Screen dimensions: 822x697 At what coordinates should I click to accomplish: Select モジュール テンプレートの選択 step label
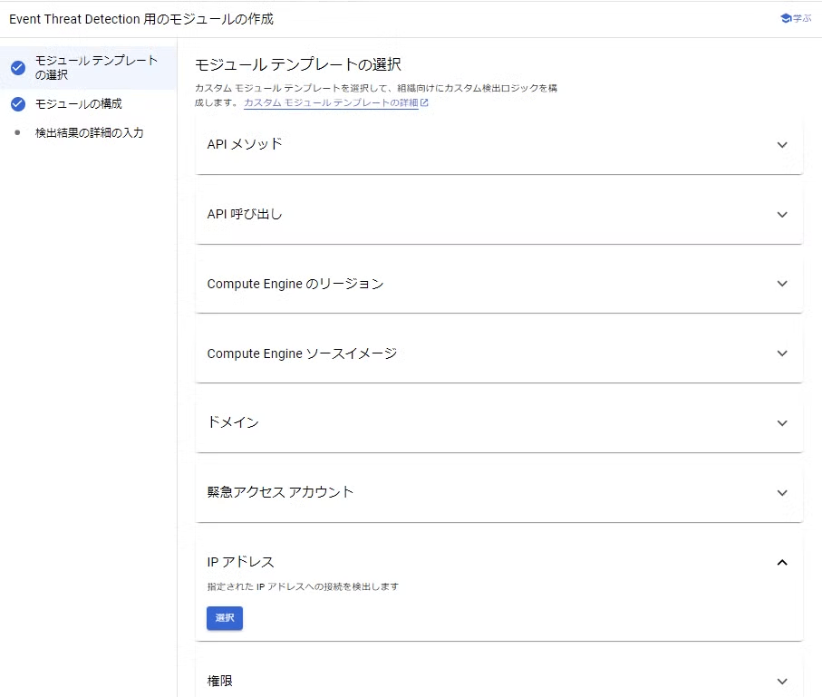pyautogui.click(x=96, y=68)
